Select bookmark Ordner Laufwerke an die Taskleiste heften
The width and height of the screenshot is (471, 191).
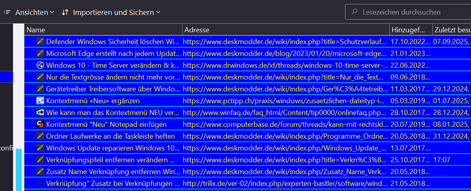pyautogui.click(x=111, y=136)
